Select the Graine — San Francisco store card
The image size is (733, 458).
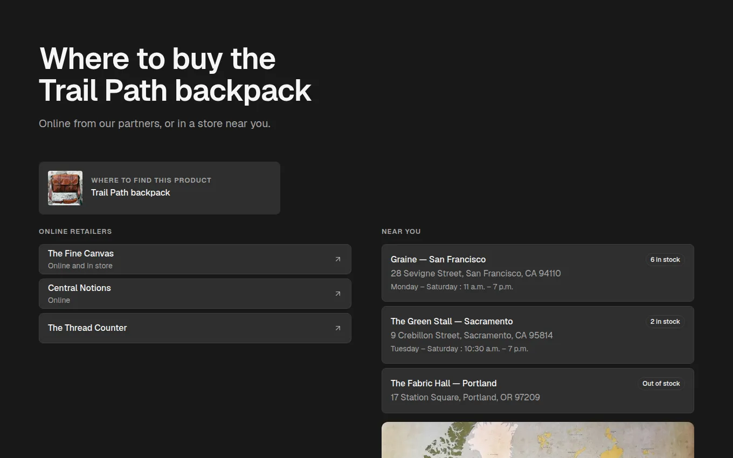(538, 273)
